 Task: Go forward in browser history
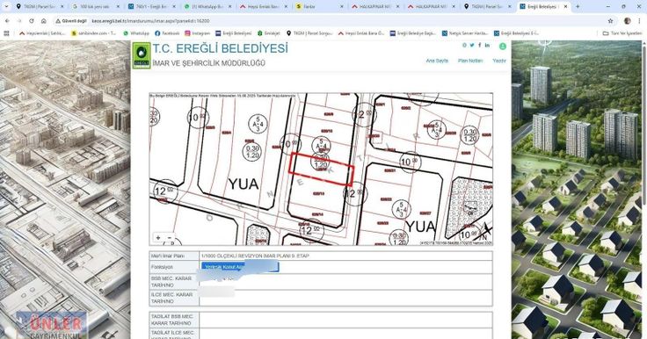pyautogui.click(x=19, y=20)
